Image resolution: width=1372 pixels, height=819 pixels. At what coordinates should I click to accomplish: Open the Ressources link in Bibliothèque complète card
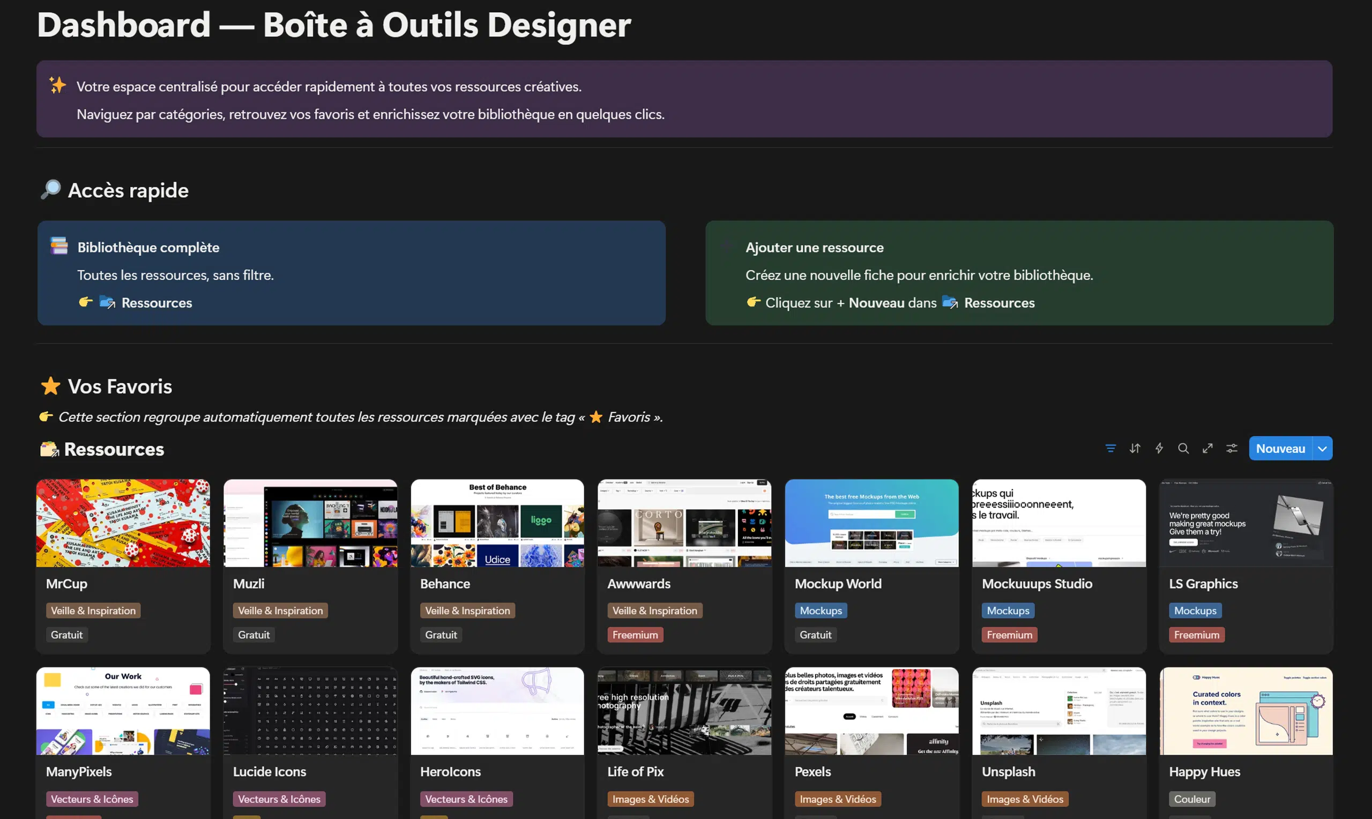click(156, 302)
